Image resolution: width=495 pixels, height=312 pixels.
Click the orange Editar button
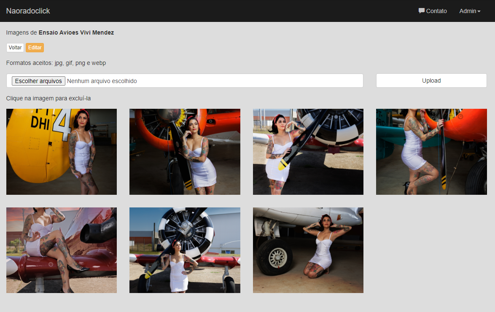[x=35, y=48]
